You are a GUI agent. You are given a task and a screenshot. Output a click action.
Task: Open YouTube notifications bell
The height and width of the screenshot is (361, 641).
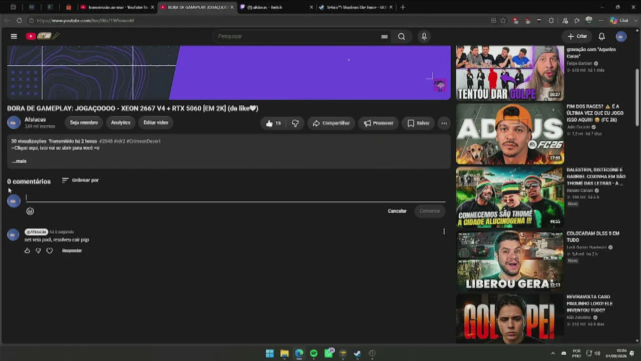pyautogui.click(x=602, y=36)
